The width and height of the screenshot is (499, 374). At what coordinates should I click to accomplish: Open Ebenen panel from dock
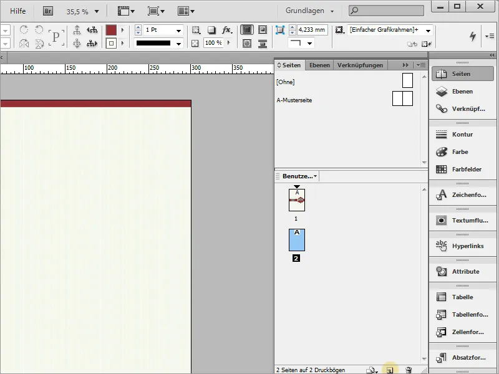462,91
